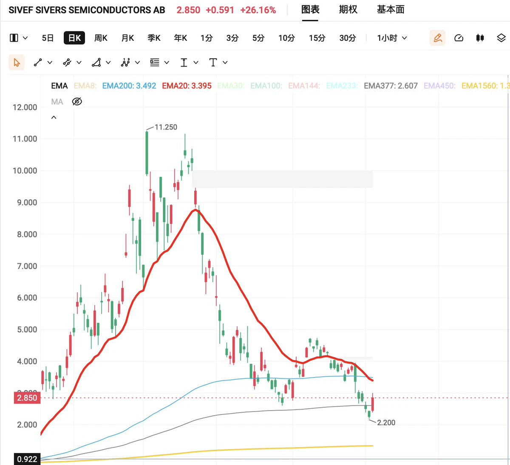Screen dimensions: 510x465
Task: Select the 日K timeframe
Action: (74, 38)
